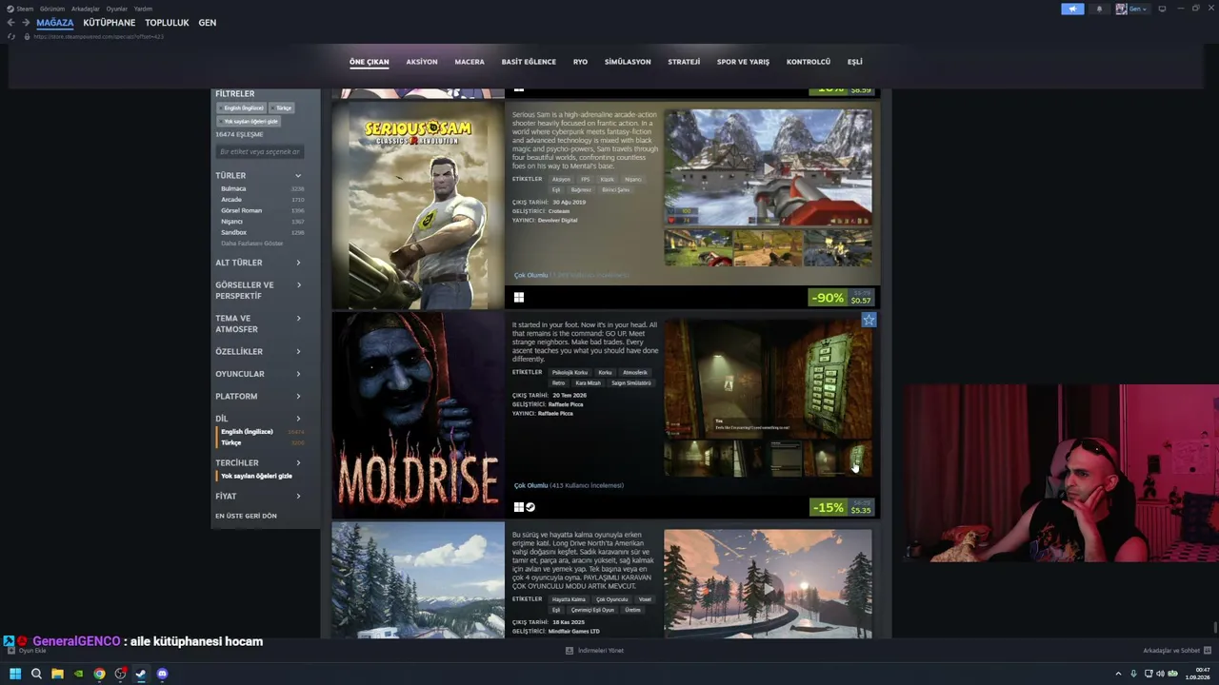Select the SPOR VE YARIŞ category tab
The image size is (1219, 685).
coord(743,62)
